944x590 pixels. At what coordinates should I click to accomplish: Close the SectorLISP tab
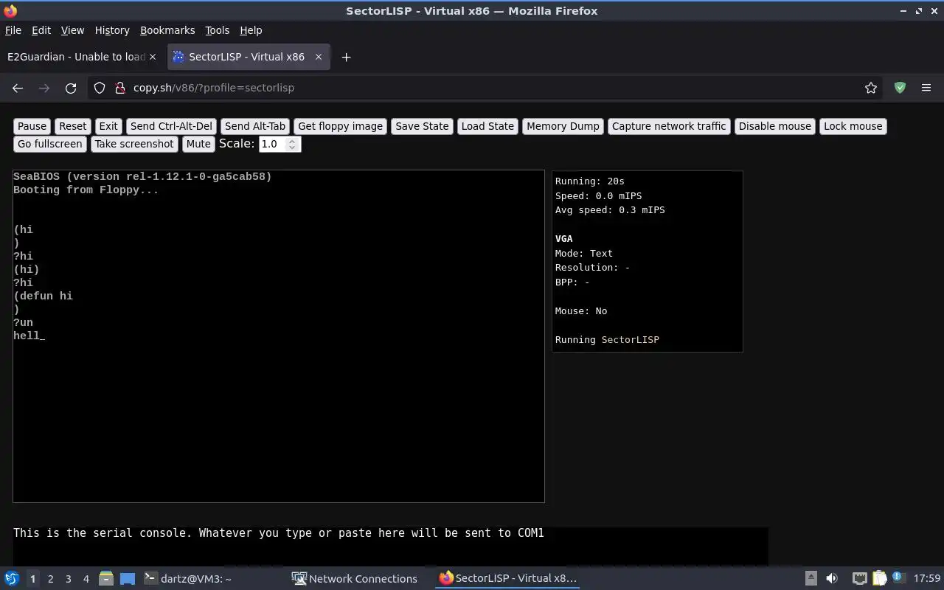319,57
